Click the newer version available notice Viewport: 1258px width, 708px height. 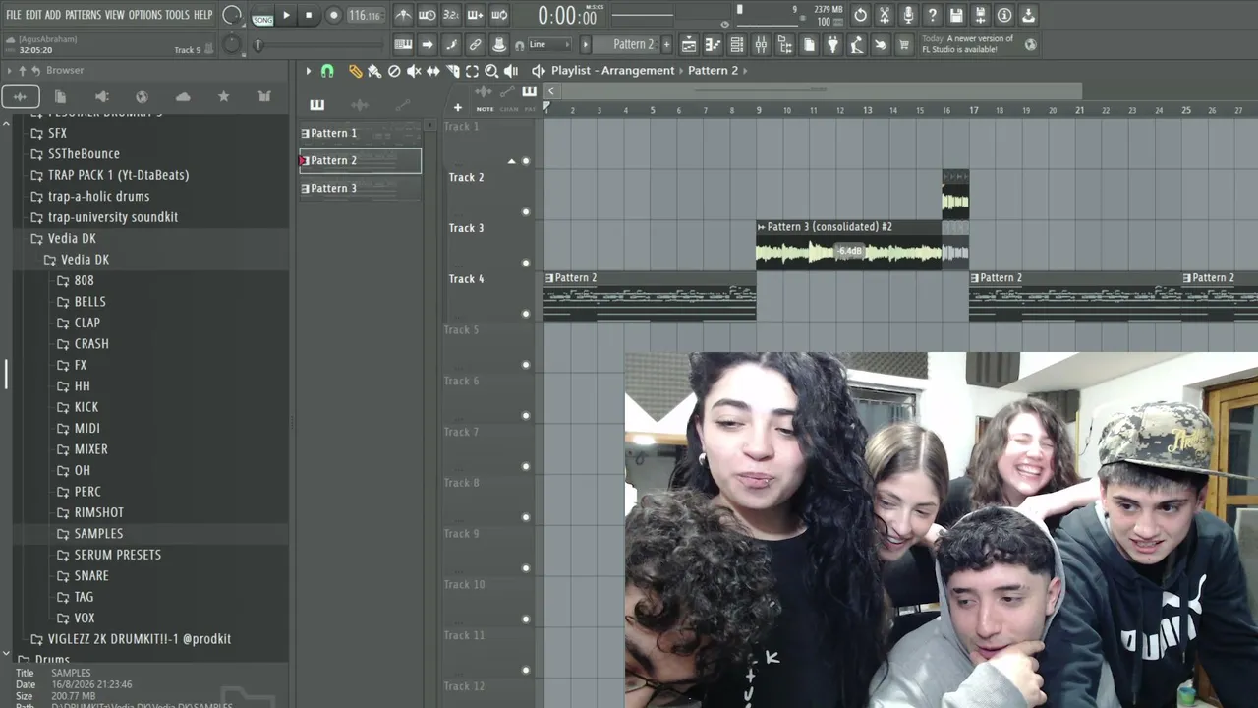pos(967,44)
